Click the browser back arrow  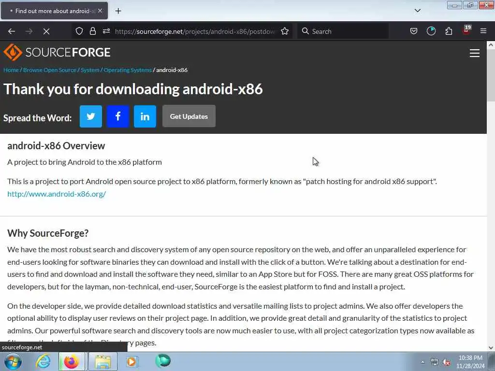coord(12,31)
